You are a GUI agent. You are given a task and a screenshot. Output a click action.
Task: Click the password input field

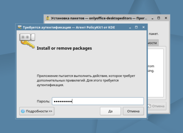tap(98, 101)
